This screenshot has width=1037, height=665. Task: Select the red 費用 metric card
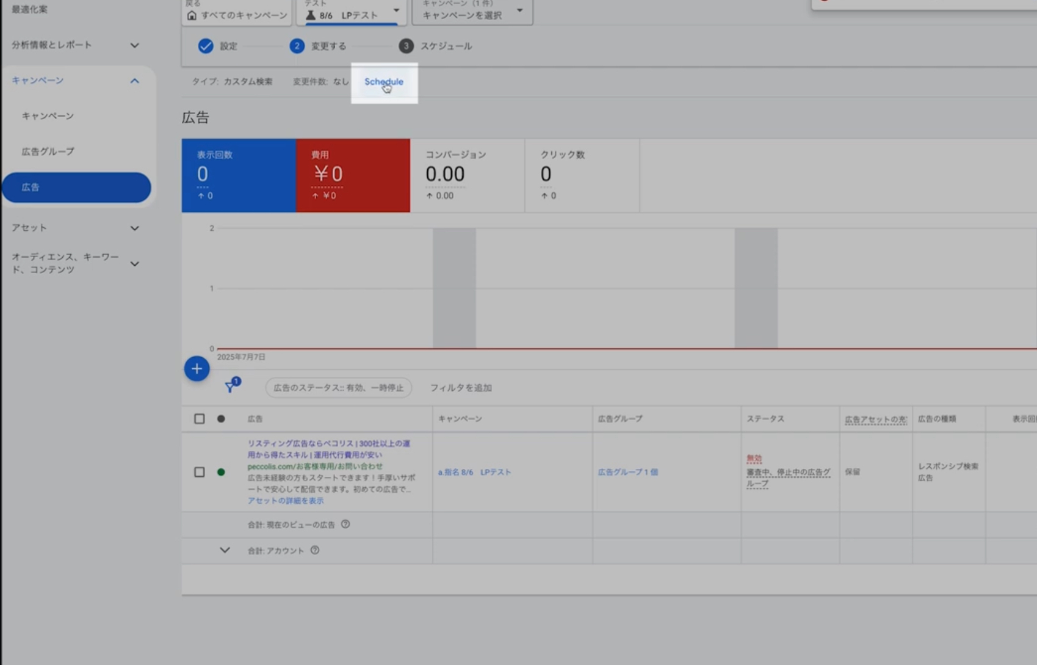(x=353, y=175)
